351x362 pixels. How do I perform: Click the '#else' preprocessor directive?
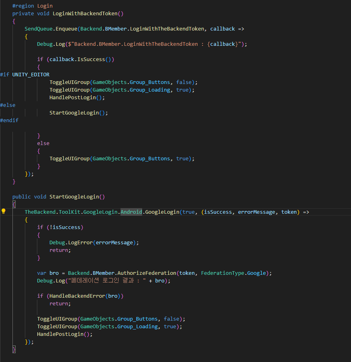8,105
